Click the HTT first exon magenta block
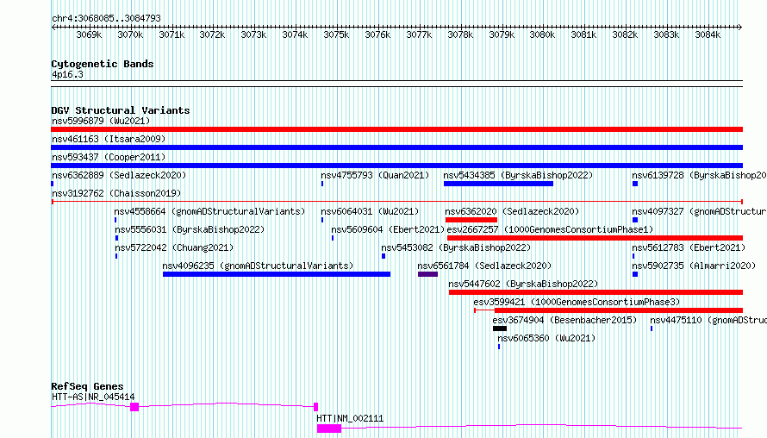Viewport: 767px width, 438px height. (328, 429)
